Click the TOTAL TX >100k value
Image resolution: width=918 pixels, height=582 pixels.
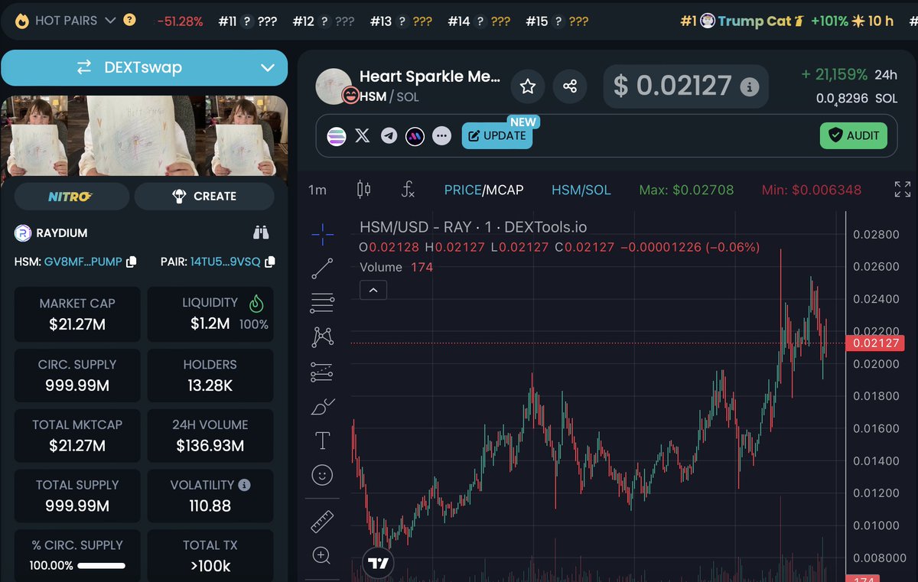210,566
